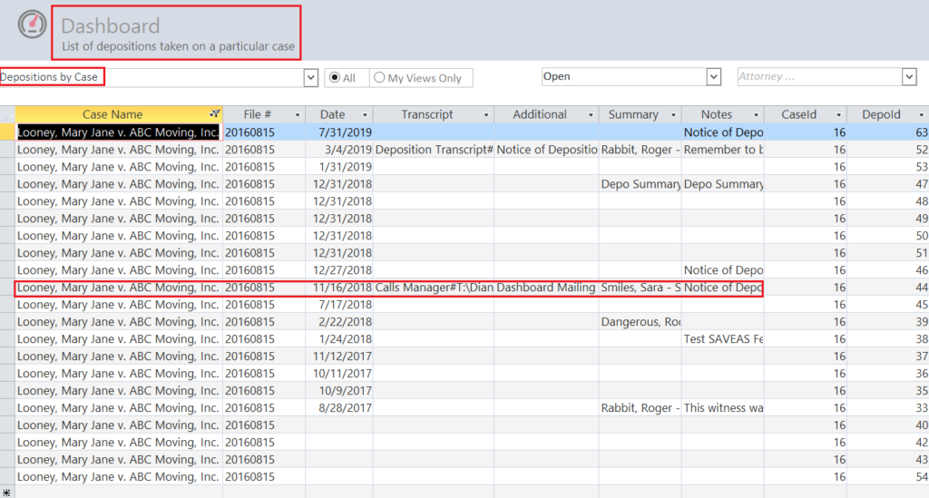Open the Date column filter arrow
929x498 pixels.
365,115
